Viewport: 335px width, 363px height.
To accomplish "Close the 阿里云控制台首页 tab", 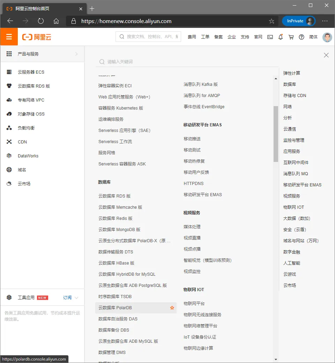I will [x=81, y=9].
